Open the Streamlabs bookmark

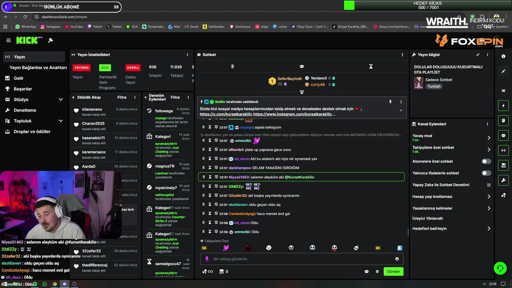point(153,27)
